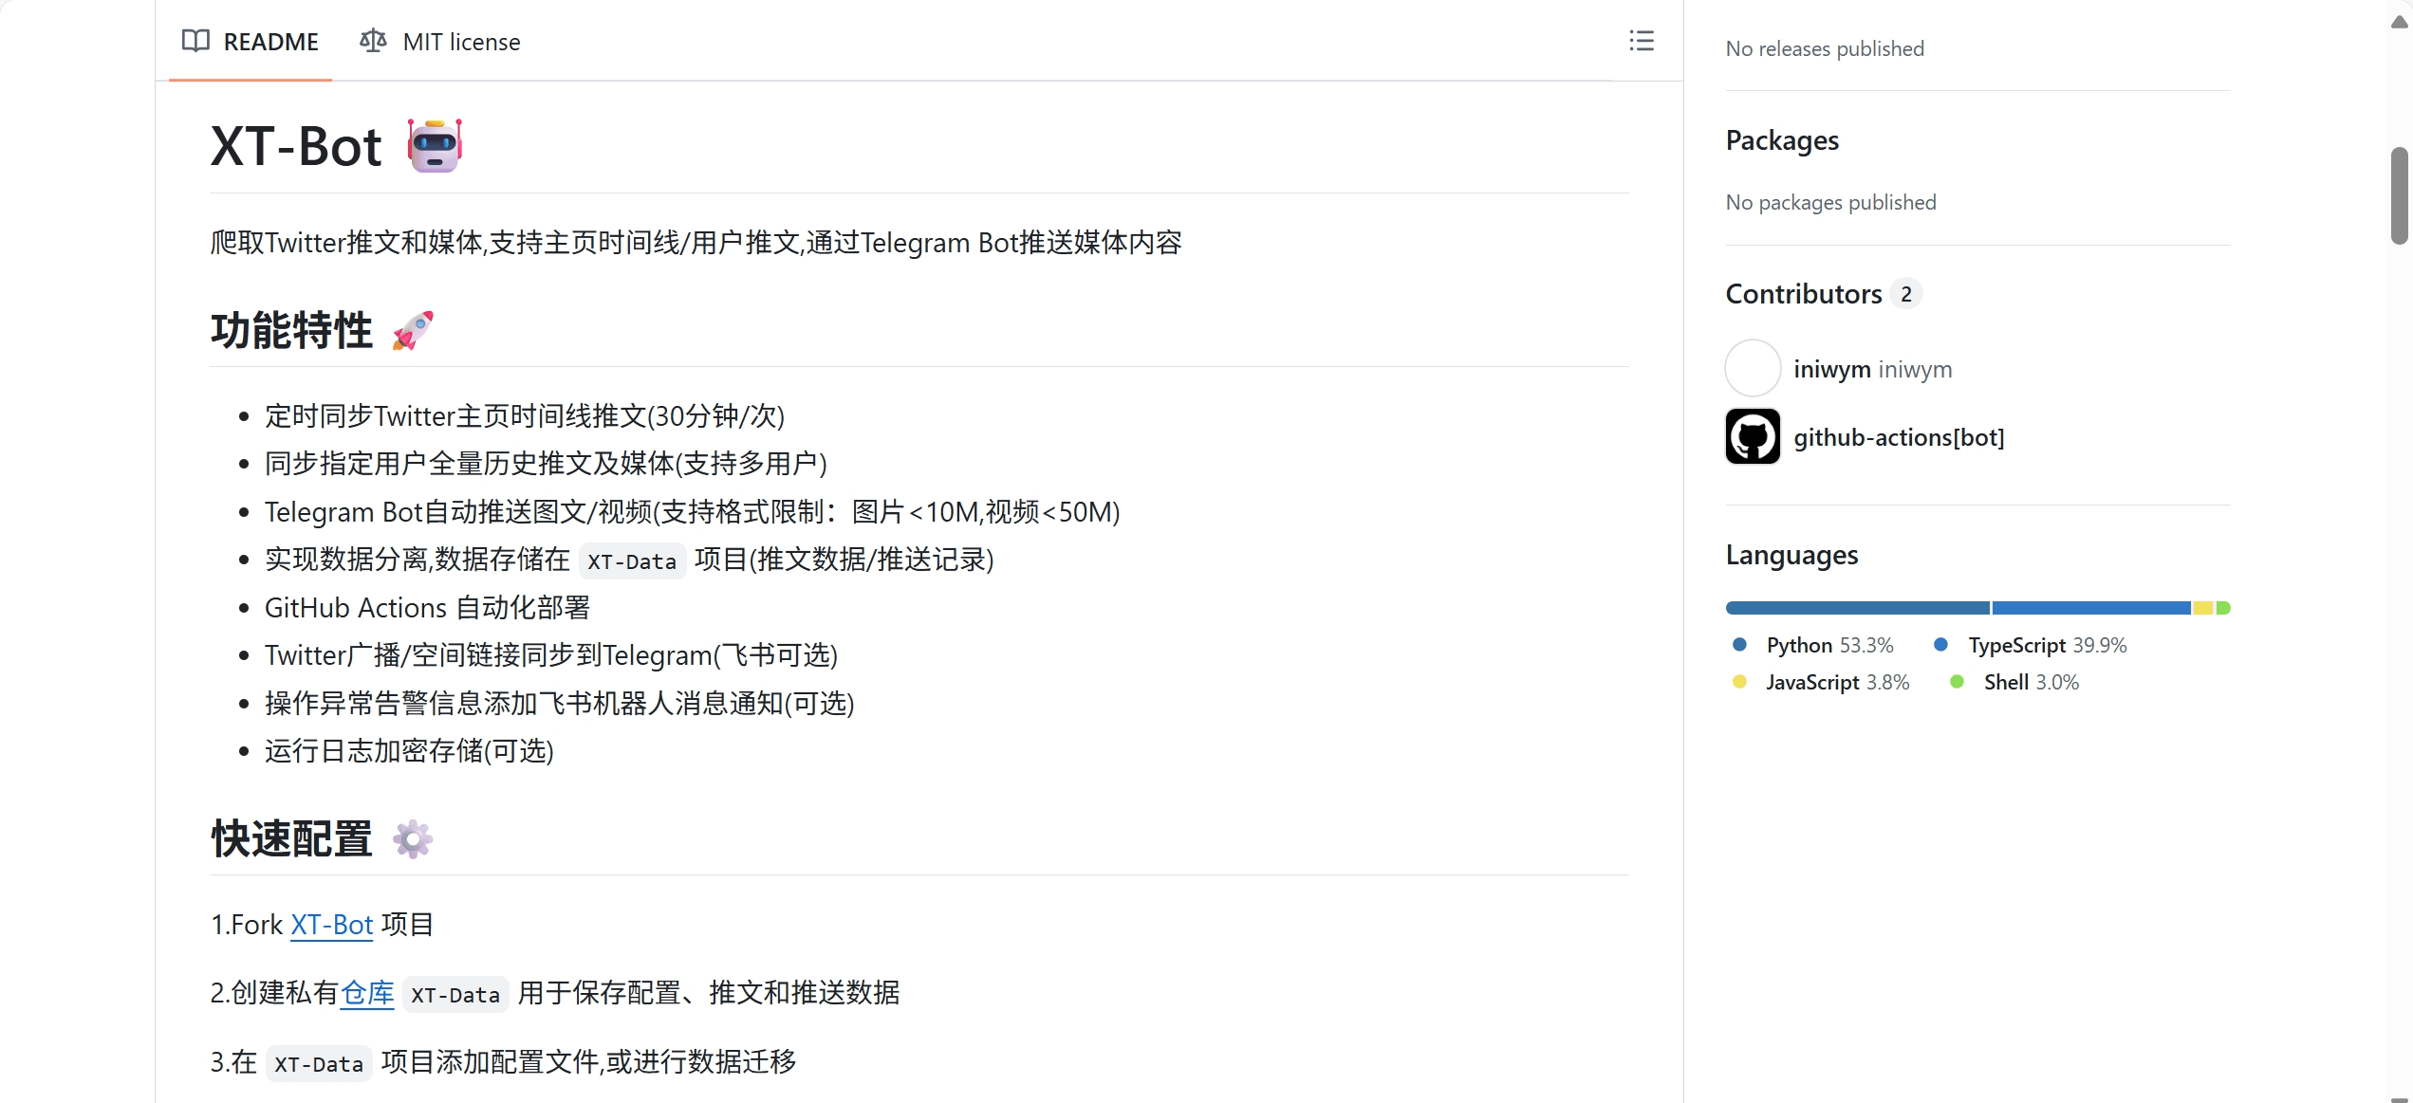Open the README outline list icon

(1641, 41)
